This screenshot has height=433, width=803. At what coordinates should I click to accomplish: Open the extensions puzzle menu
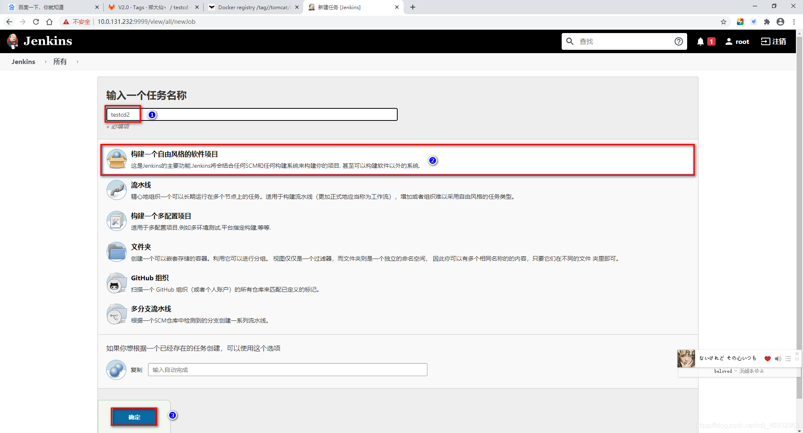pyautogui.click(x=767, y=22)
